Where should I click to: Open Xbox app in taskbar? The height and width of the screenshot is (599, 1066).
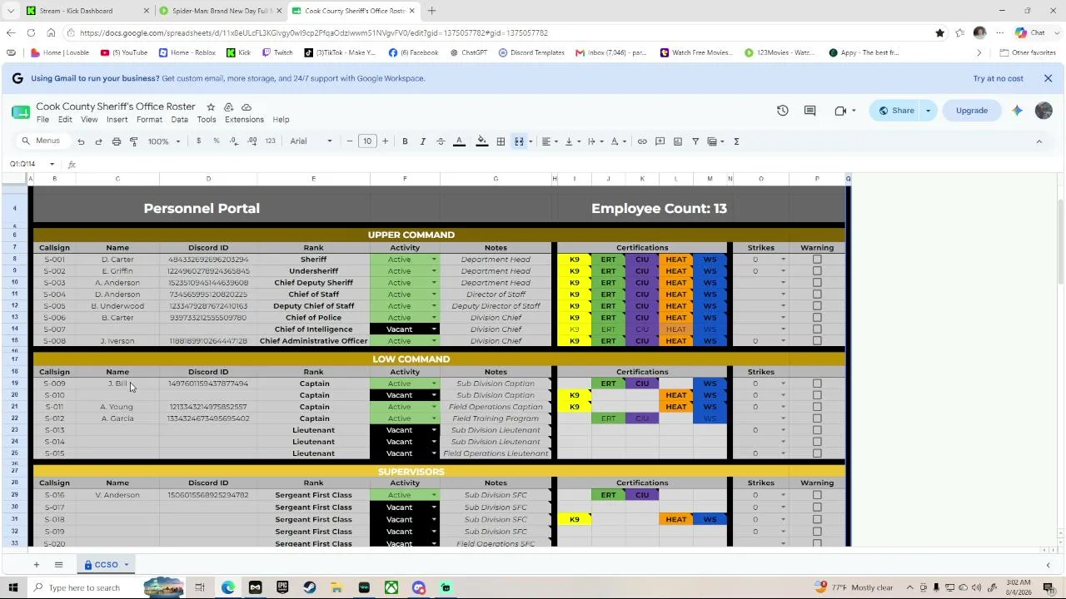(391, 588)
